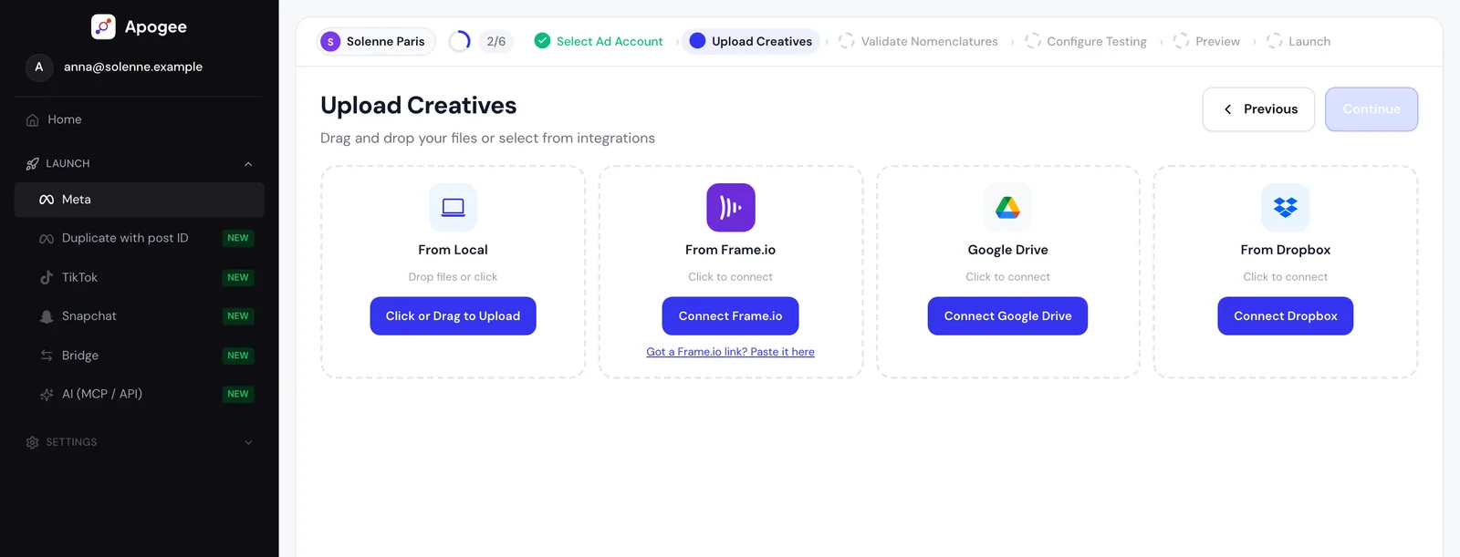Click the Apogee logo icon
The width and height of the screenshot is (1460, 557).
(103, 26)
